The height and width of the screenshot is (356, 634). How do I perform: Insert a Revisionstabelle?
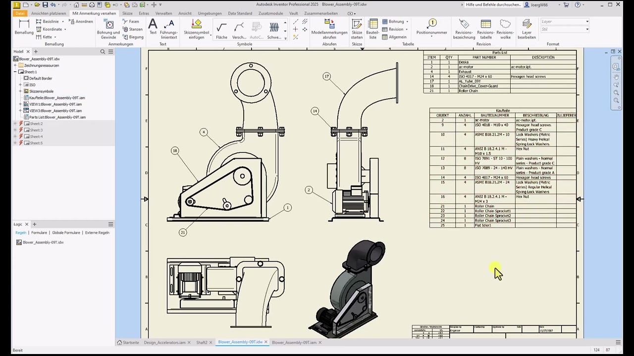pyautogui.click(x=486, y=30)
